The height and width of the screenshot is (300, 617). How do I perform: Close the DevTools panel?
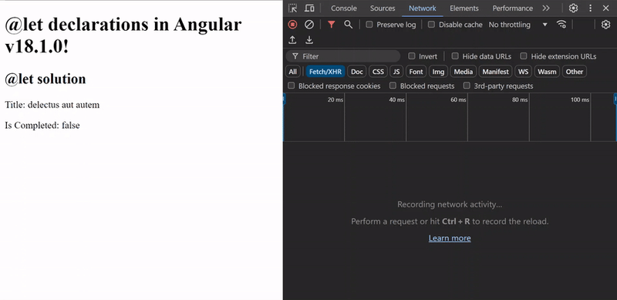click(605, 8)
